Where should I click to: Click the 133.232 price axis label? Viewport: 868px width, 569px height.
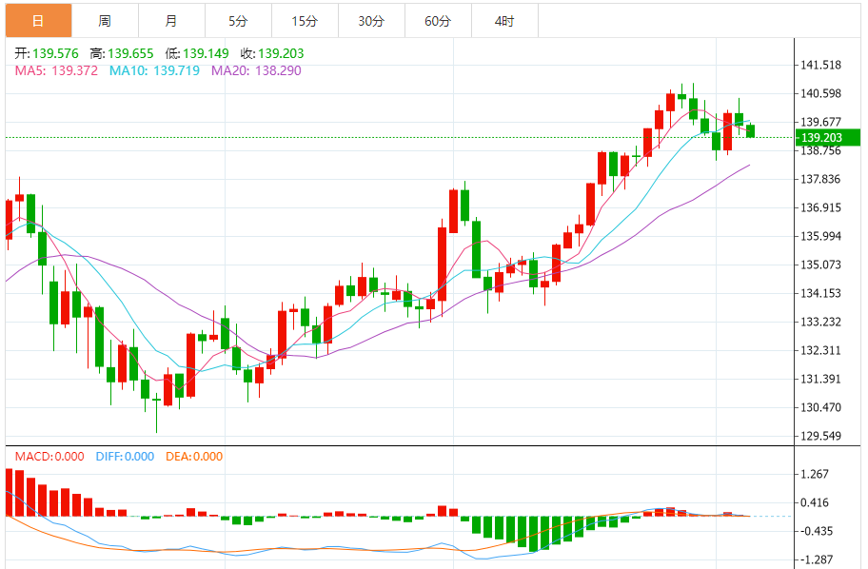[821, 323]
